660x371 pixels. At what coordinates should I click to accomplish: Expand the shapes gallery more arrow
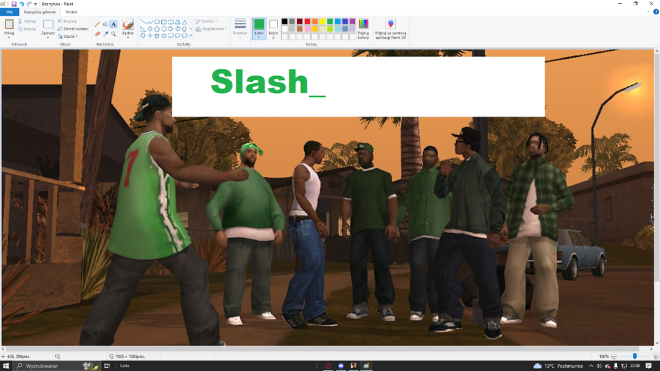point(191,36)
